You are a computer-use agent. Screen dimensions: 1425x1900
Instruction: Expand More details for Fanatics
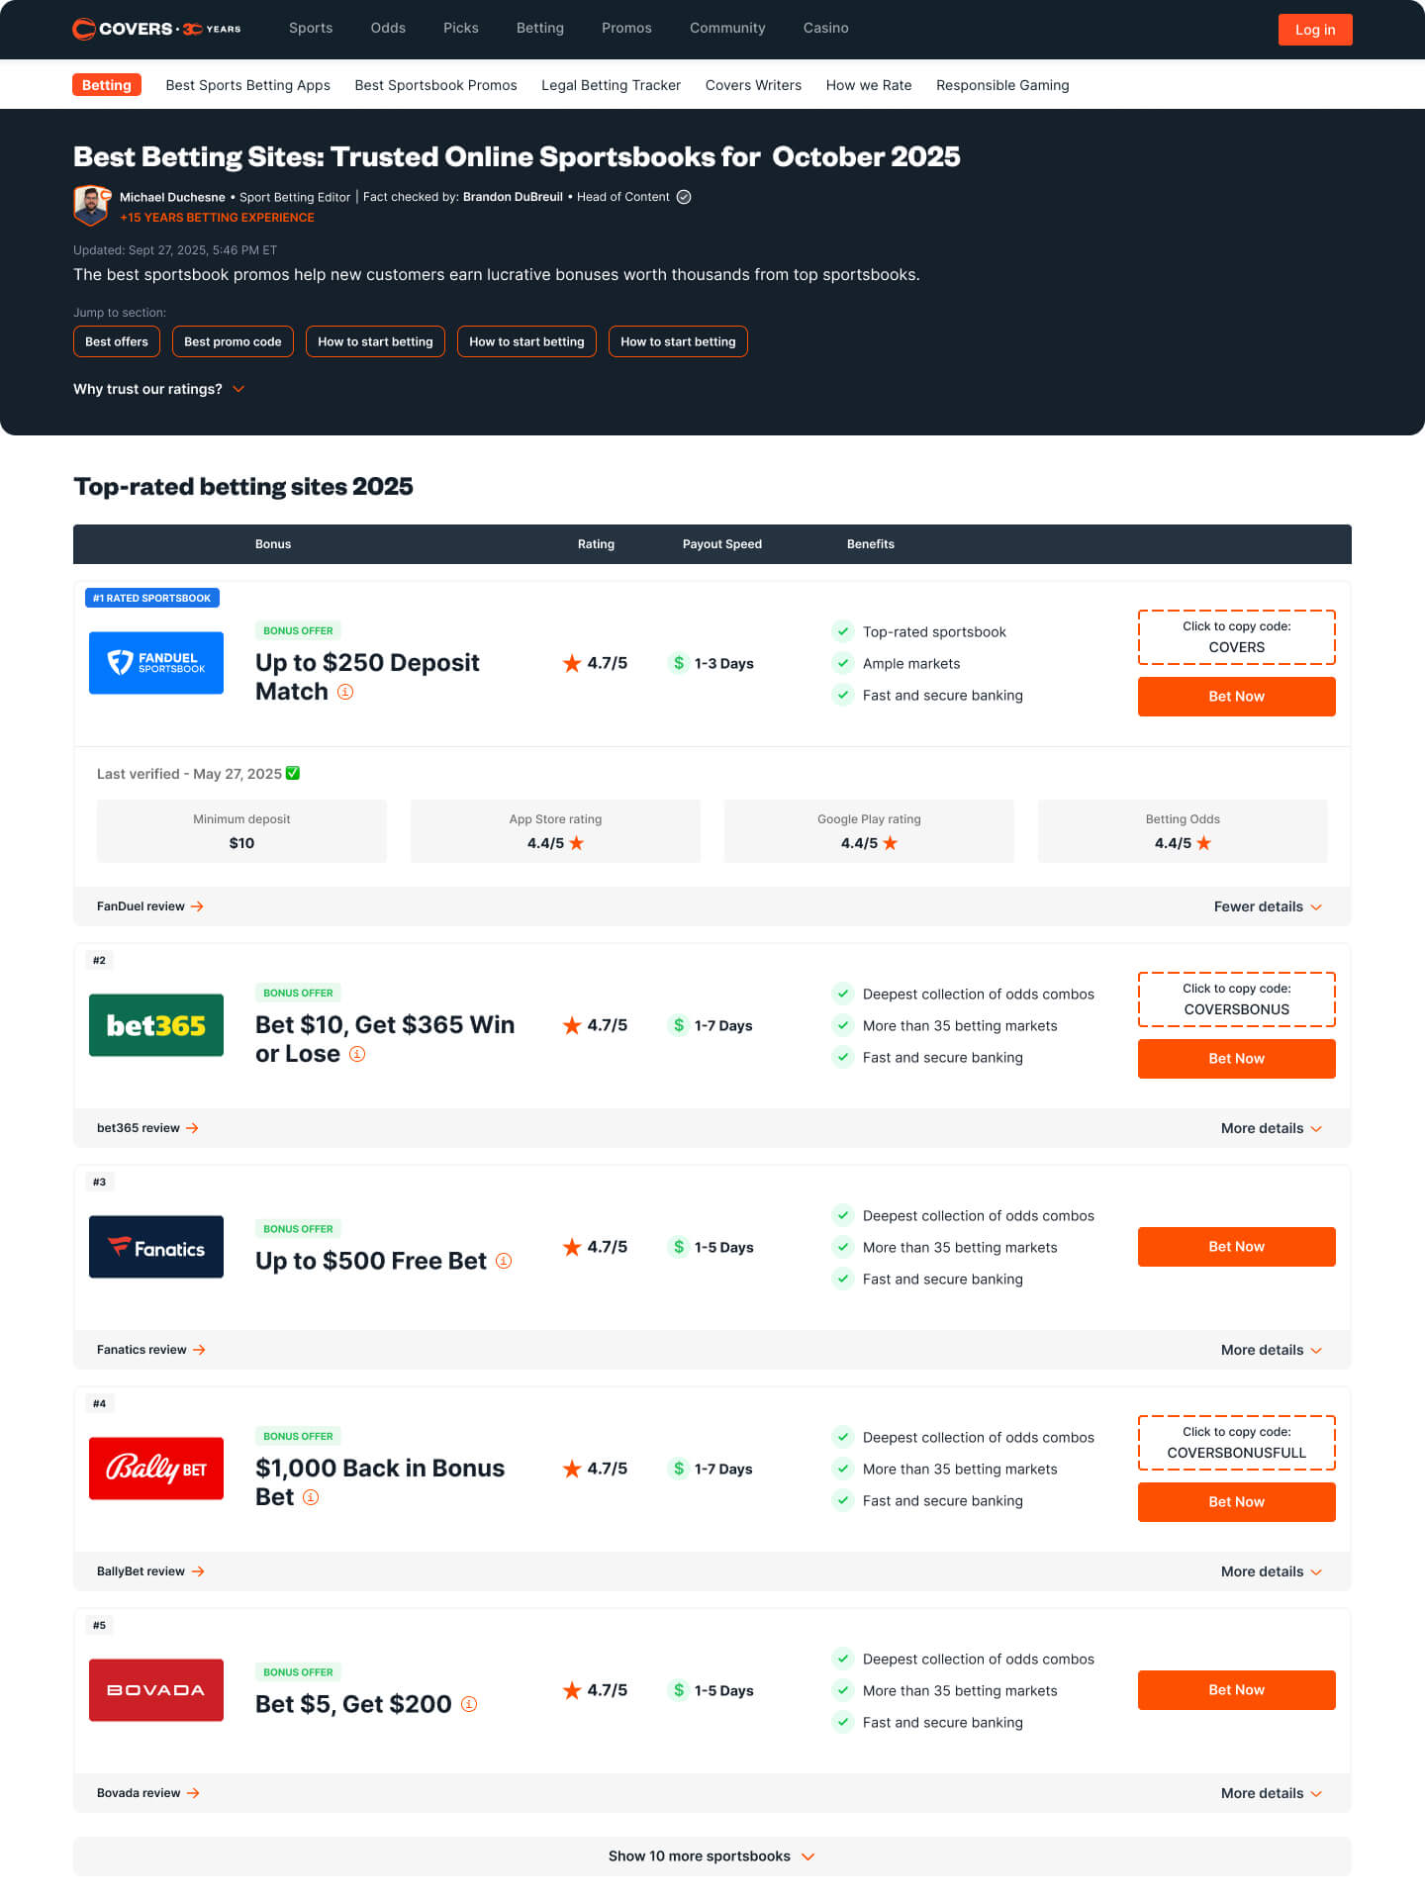[1272, 1350]
